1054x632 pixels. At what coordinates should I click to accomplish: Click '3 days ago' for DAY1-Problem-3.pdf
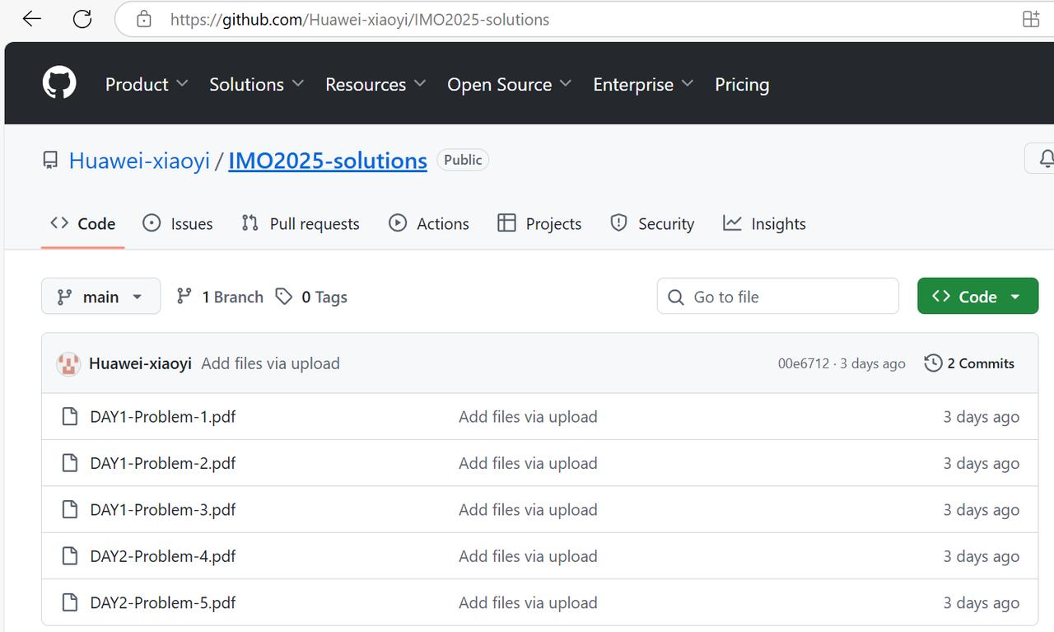(x=982, y=510)
